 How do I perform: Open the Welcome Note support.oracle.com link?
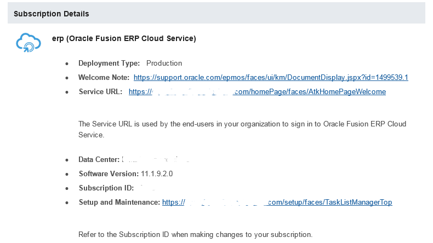click(271, 78)
